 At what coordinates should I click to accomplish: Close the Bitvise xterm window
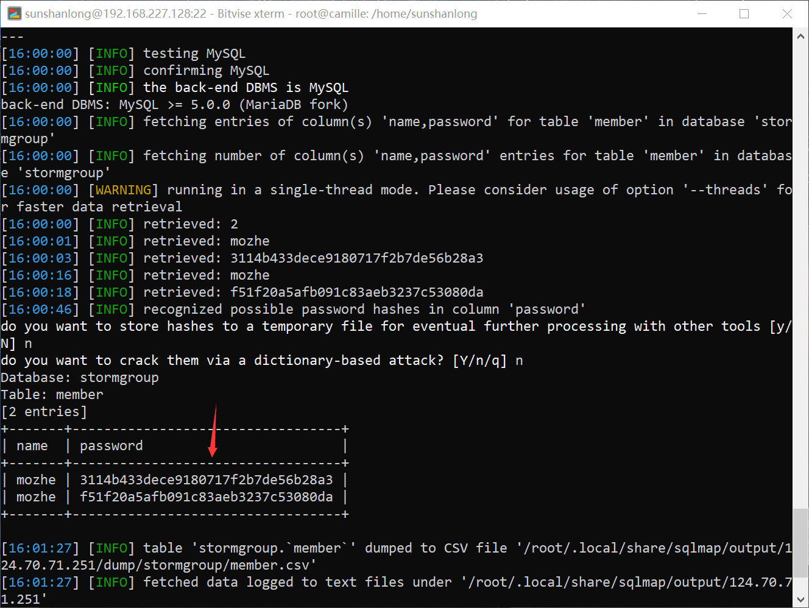787,13
